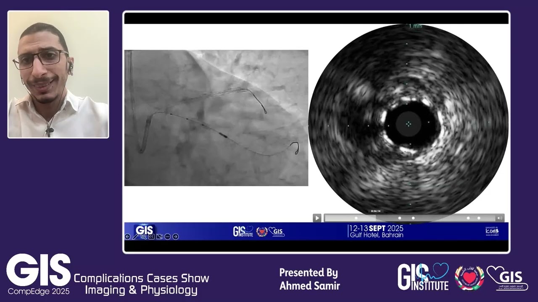
Task: Mute the IVUS video volume
Action: 500,218
